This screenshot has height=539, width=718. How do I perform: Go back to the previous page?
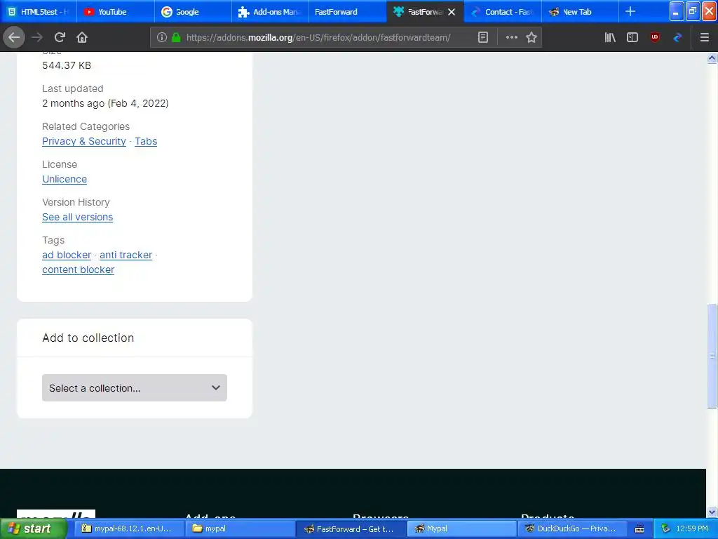[14, 38]
